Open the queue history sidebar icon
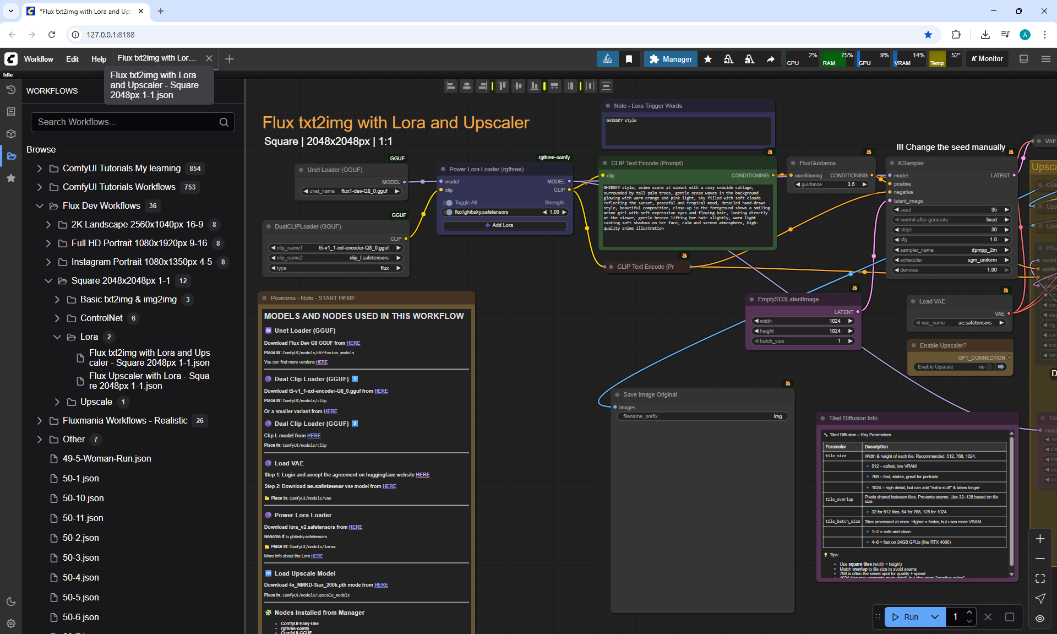The image size is (1057, 634). (11, 90)
